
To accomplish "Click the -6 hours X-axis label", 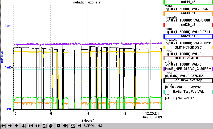I will click(50, 114).
